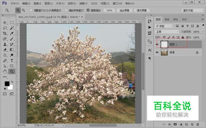Open the 图像(I) menu
Screen dimensions: 206x128
click(x=38, y=3)
